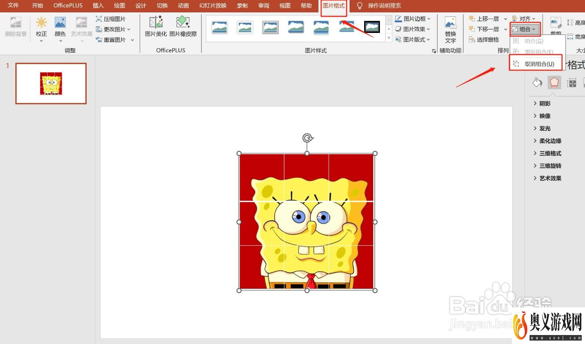This screenshot has width=585, height=344.
Task: Open Effects pentagon tab in format pane
Action: tap(554, 82)
